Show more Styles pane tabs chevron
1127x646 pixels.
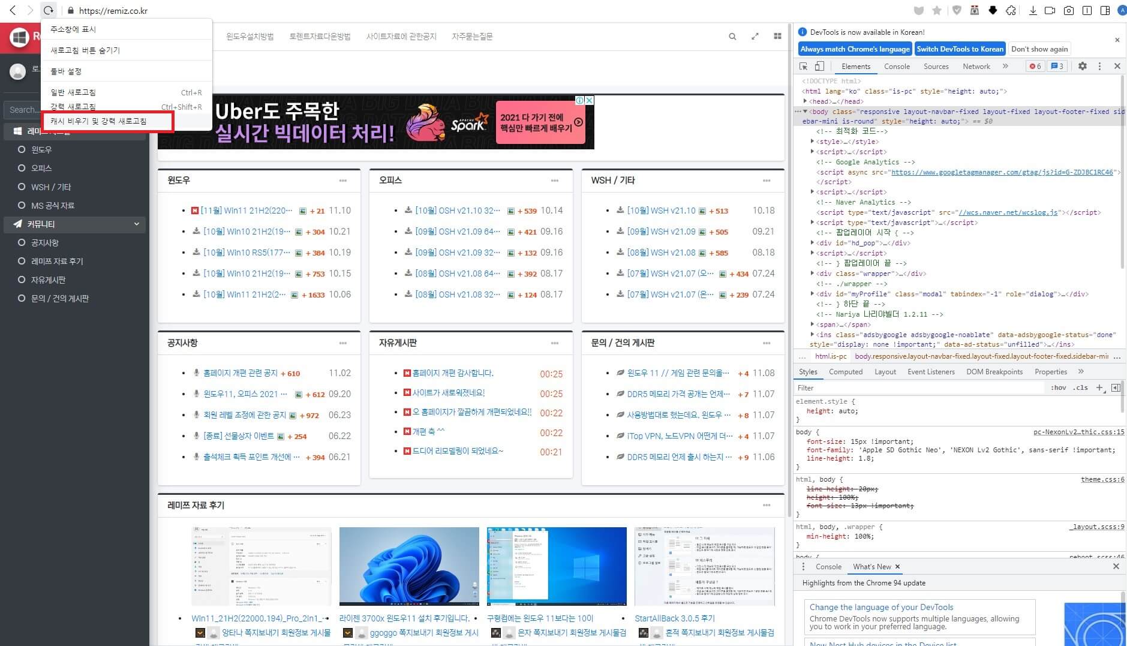point(1081,372)
